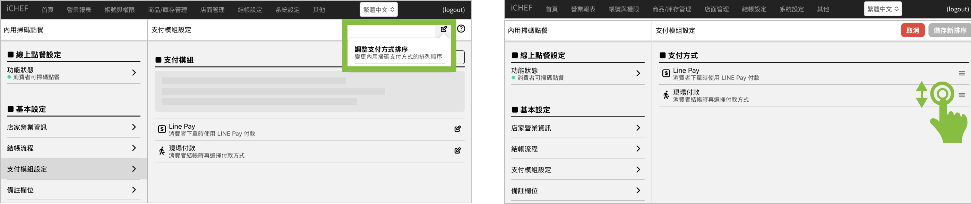Open 備註欄位 in the right window sidebar

click(x=577, y=191)
